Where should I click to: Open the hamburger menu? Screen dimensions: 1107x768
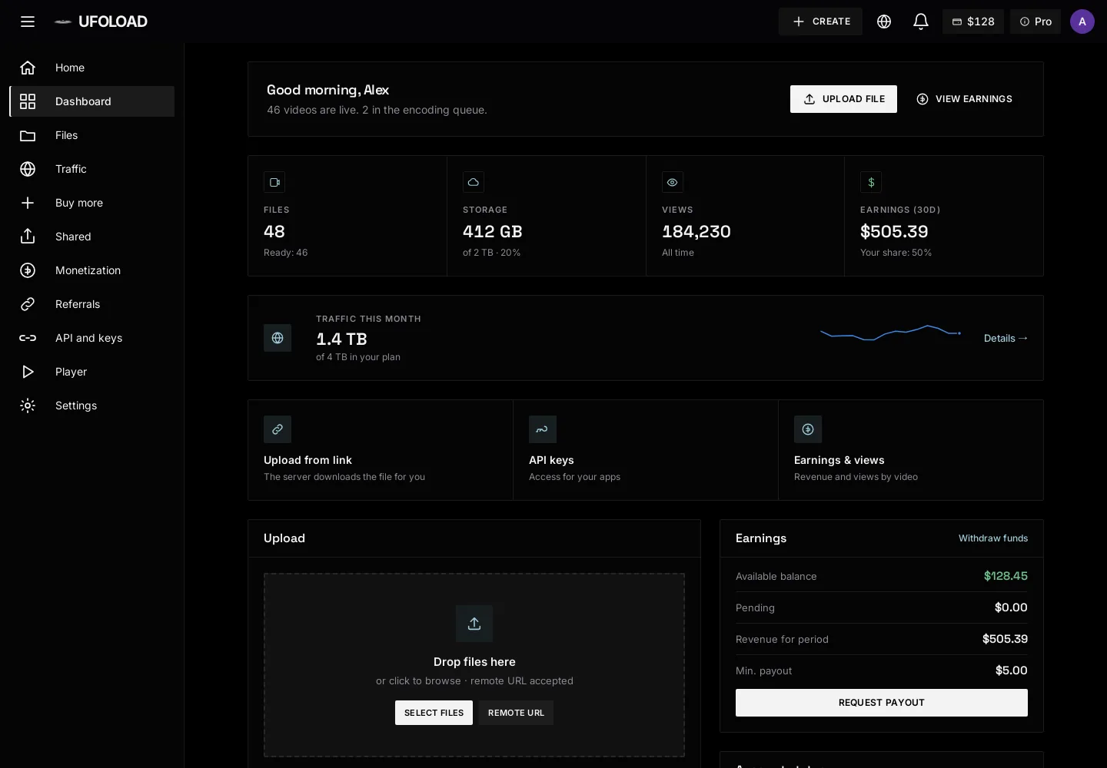pos(28,22)
